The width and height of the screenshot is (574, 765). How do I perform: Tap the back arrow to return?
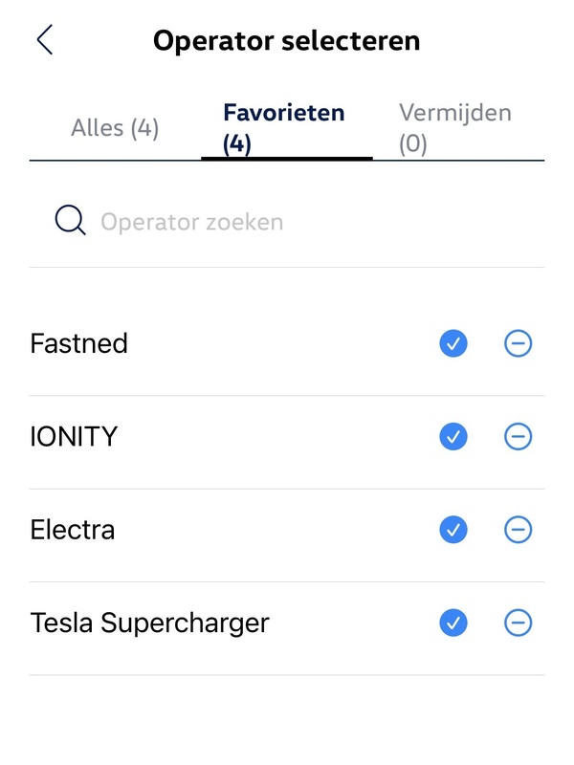pos(42,40)
